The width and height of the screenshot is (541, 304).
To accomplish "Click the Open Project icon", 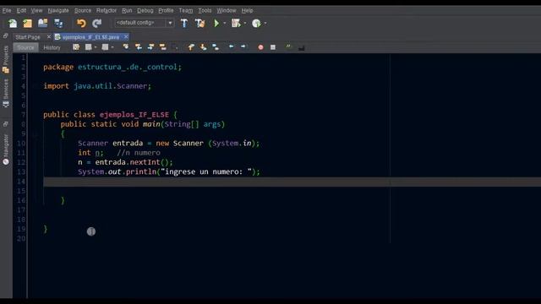I will 43,23.
